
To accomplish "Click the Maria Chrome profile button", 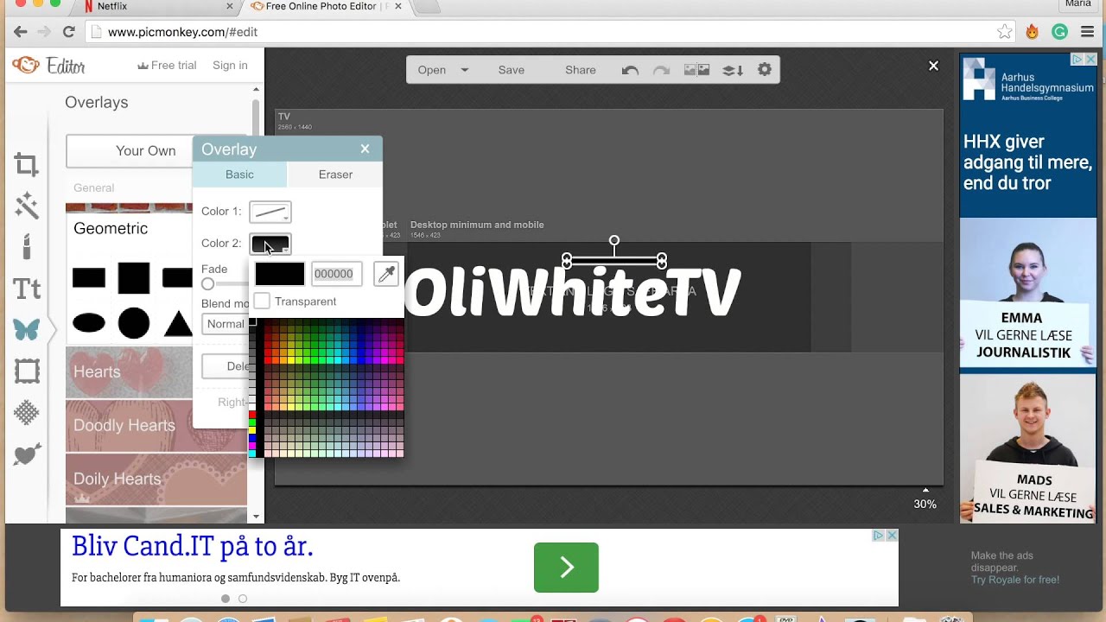I will 1077,5.
